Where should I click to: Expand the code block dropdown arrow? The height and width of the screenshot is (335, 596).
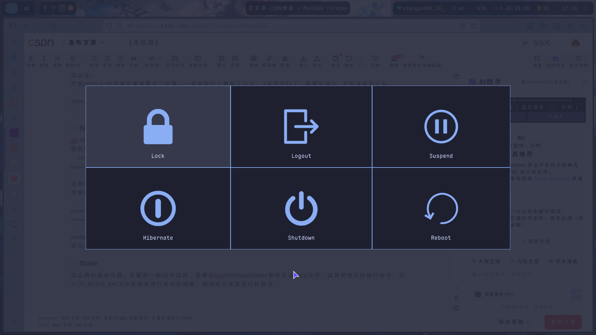(160, 58)
